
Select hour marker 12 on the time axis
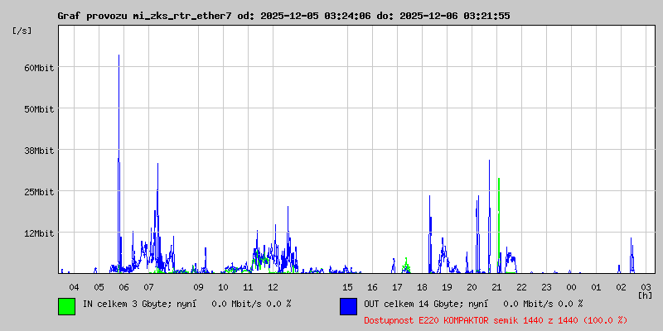273,286
